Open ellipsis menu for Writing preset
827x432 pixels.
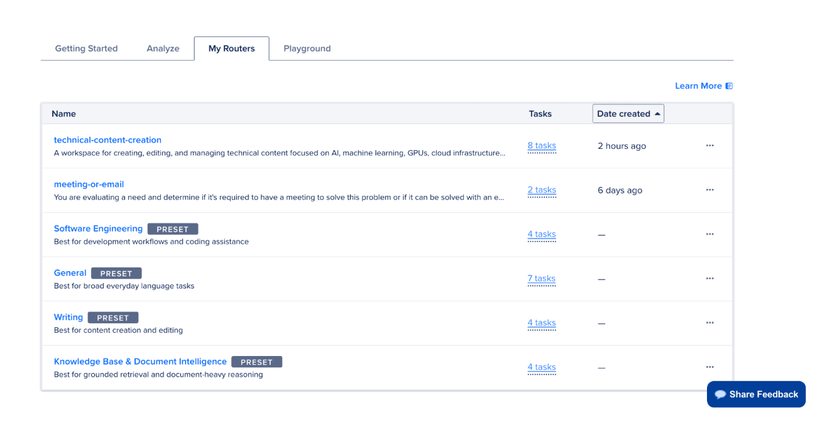click(x=709, y=323)
